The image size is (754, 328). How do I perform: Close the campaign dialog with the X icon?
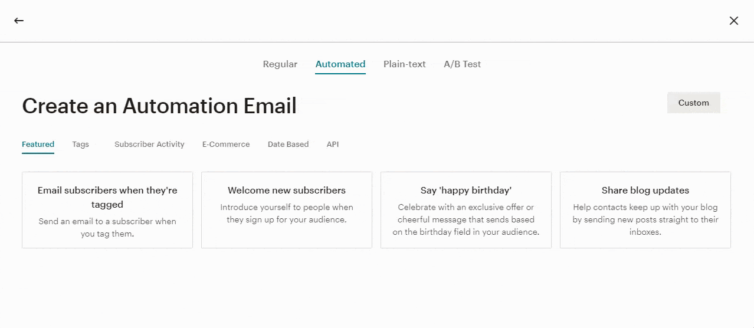[733, 21]
